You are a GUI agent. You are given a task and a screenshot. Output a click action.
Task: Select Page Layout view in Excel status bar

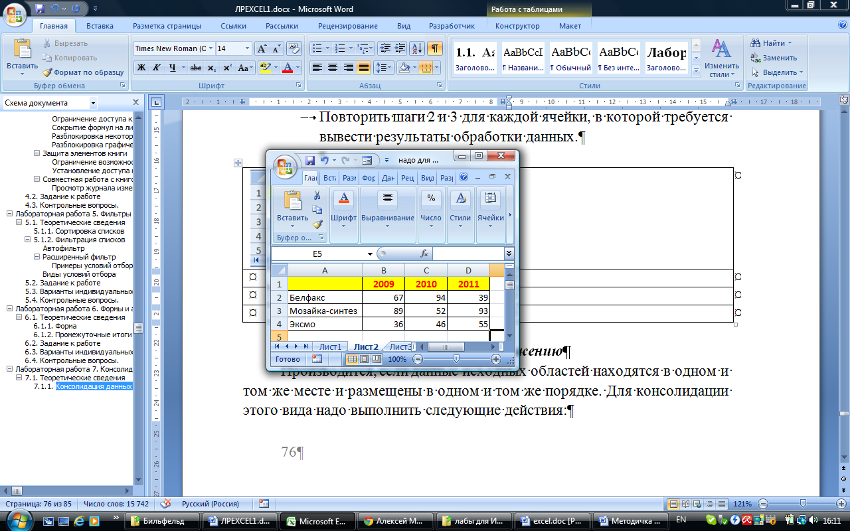pos(364,359)
